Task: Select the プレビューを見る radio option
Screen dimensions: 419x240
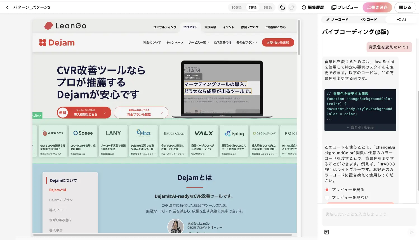Action: coord(327,190)
